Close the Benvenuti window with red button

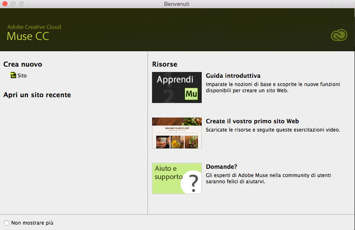[5, 4]
